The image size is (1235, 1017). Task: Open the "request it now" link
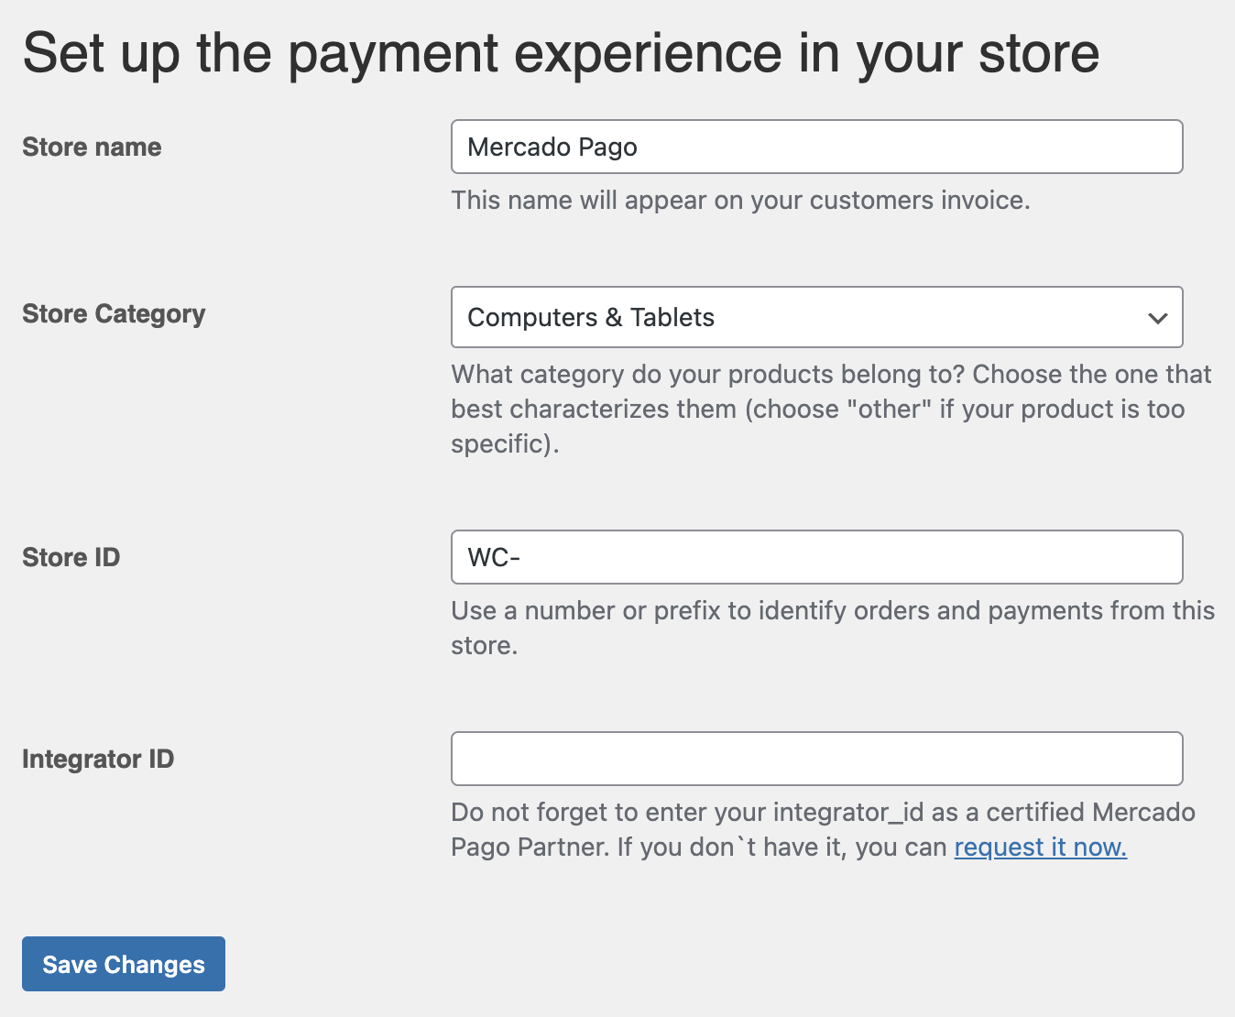click(x=1040, y=847)
